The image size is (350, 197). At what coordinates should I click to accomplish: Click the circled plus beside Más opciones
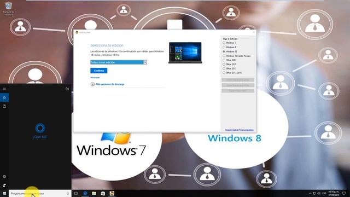tap(92, 84)
